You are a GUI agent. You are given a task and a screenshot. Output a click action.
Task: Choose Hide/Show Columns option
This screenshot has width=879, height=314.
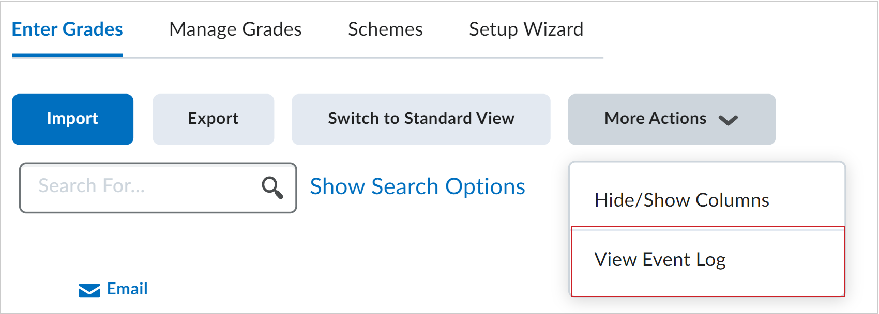(x=681, y=200)
